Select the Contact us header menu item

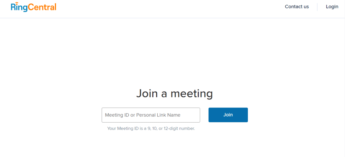coord(297,7)
